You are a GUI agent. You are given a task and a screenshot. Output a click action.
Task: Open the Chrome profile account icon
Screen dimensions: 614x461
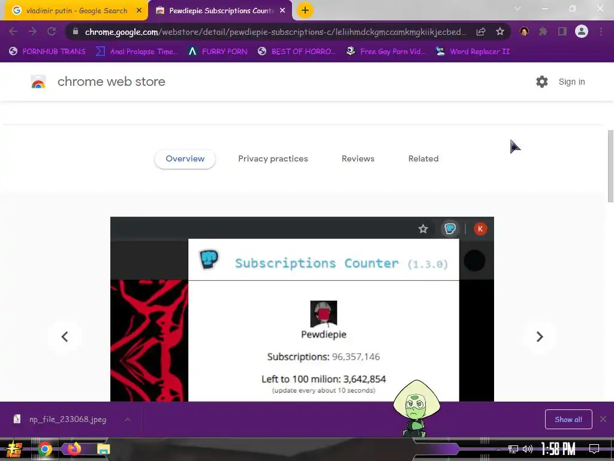[582, 31]
